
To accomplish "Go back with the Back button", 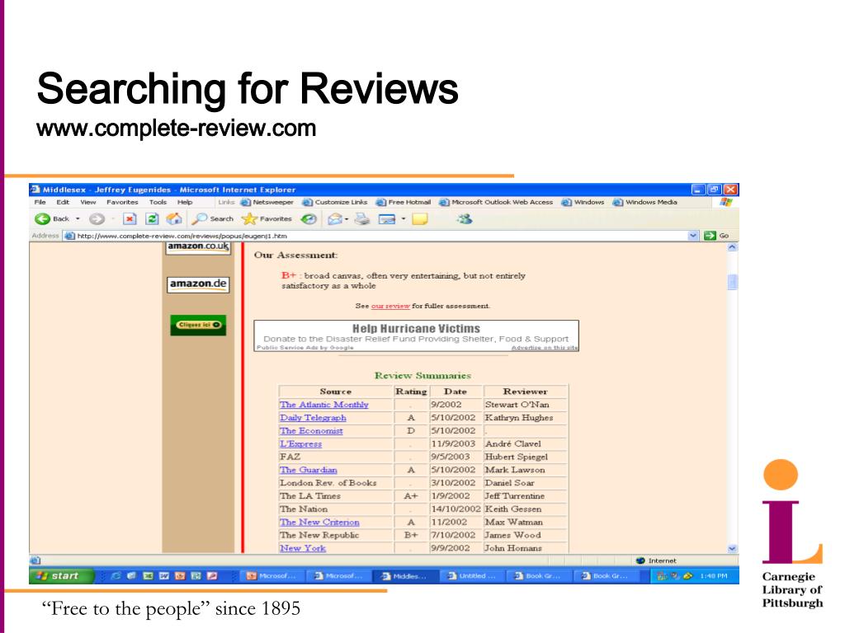I will pos(52,218).
